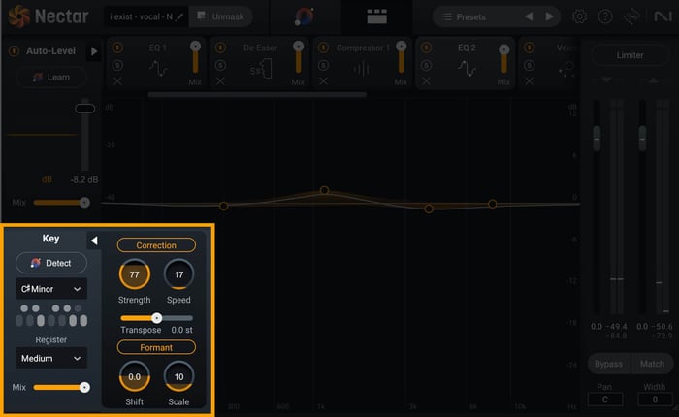Toggle the EQ 2 power button
Screen dimensions: 679x417
click(x=426, y=48)
